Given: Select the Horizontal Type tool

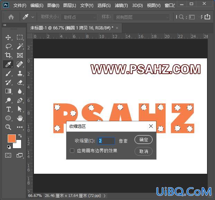Looking at the screenshot, I should pos(8,109).
